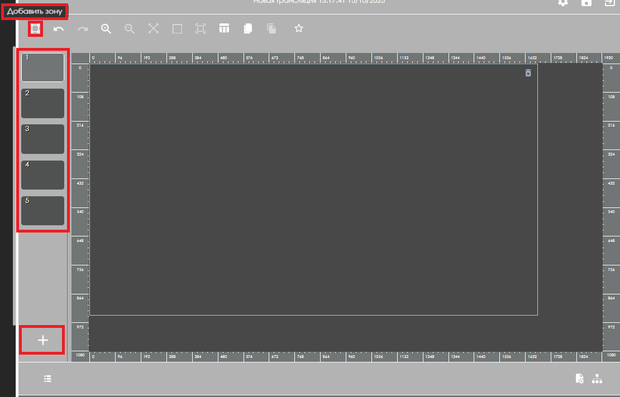Zoom in on the canvas

[x=106, y=28]
